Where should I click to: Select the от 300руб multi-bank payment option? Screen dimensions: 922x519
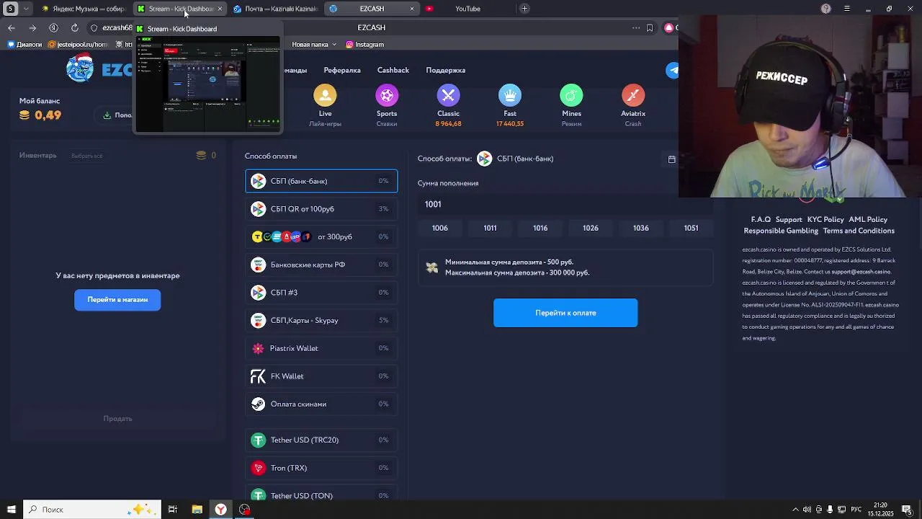321,236
